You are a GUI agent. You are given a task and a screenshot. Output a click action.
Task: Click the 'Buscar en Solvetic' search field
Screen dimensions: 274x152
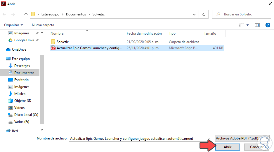(242, 14)
